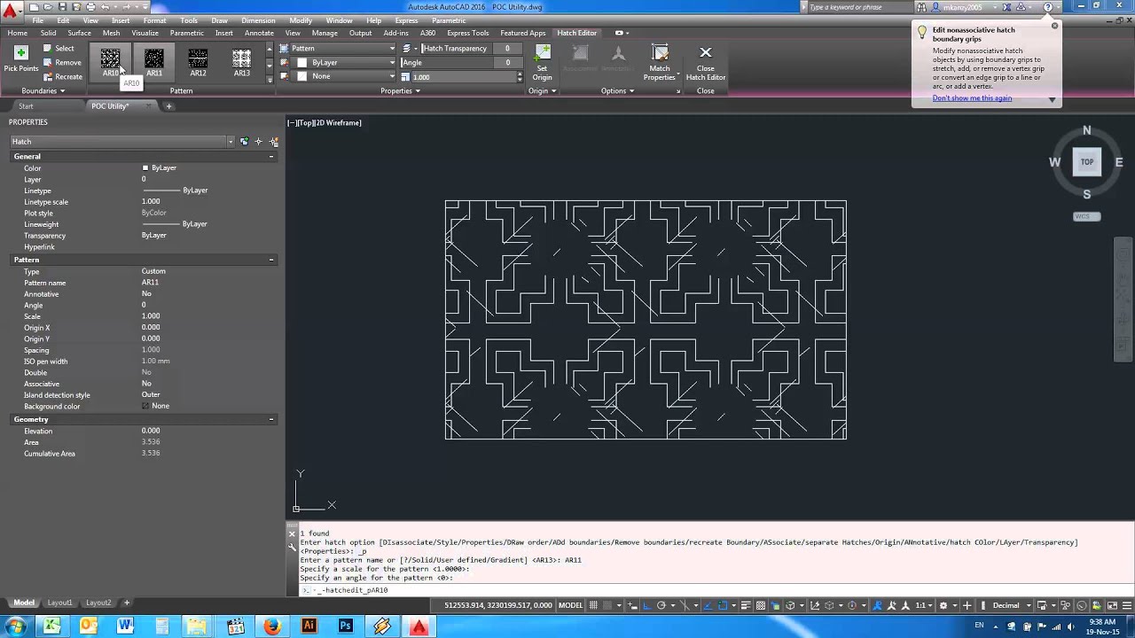Viewport: 1135px width, 638px height.
Task: Open Firefox from the Windows taskbar
Action: tap(271, 626)
